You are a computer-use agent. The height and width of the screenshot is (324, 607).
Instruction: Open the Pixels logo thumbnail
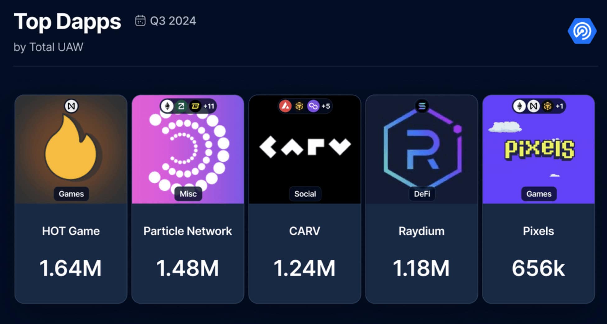[539, 149]
